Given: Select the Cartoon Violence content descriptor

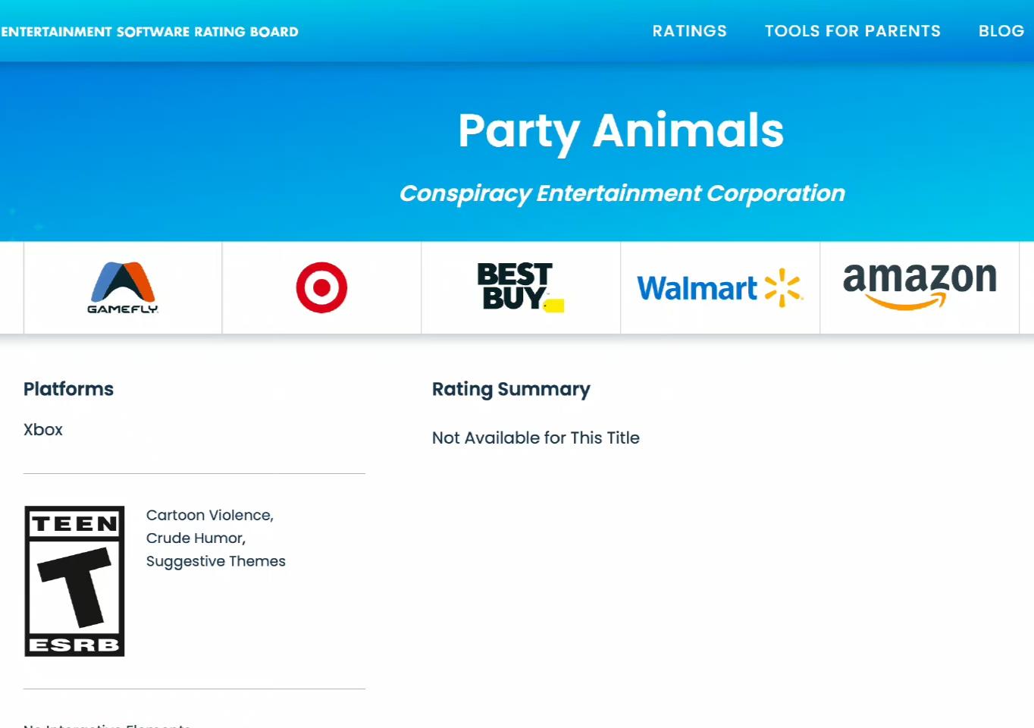Looking at the screenshot, I should pyautogui.click(x=209, y=515).
